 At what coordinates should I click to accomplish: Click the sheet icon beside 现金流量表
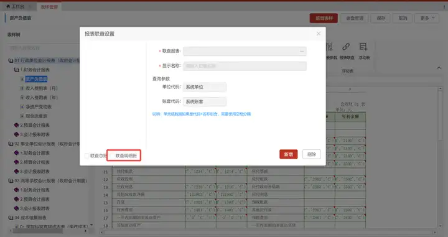coord(22,116)
